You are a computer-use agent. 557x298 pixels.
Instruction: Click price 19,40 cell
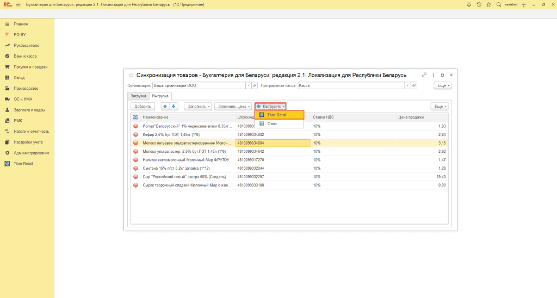[x=422, y=177]
